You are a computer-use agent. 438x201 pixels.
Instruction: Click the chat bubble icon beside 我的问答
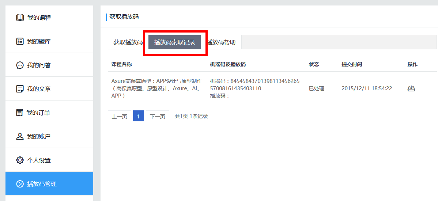(x=20, y=65)
